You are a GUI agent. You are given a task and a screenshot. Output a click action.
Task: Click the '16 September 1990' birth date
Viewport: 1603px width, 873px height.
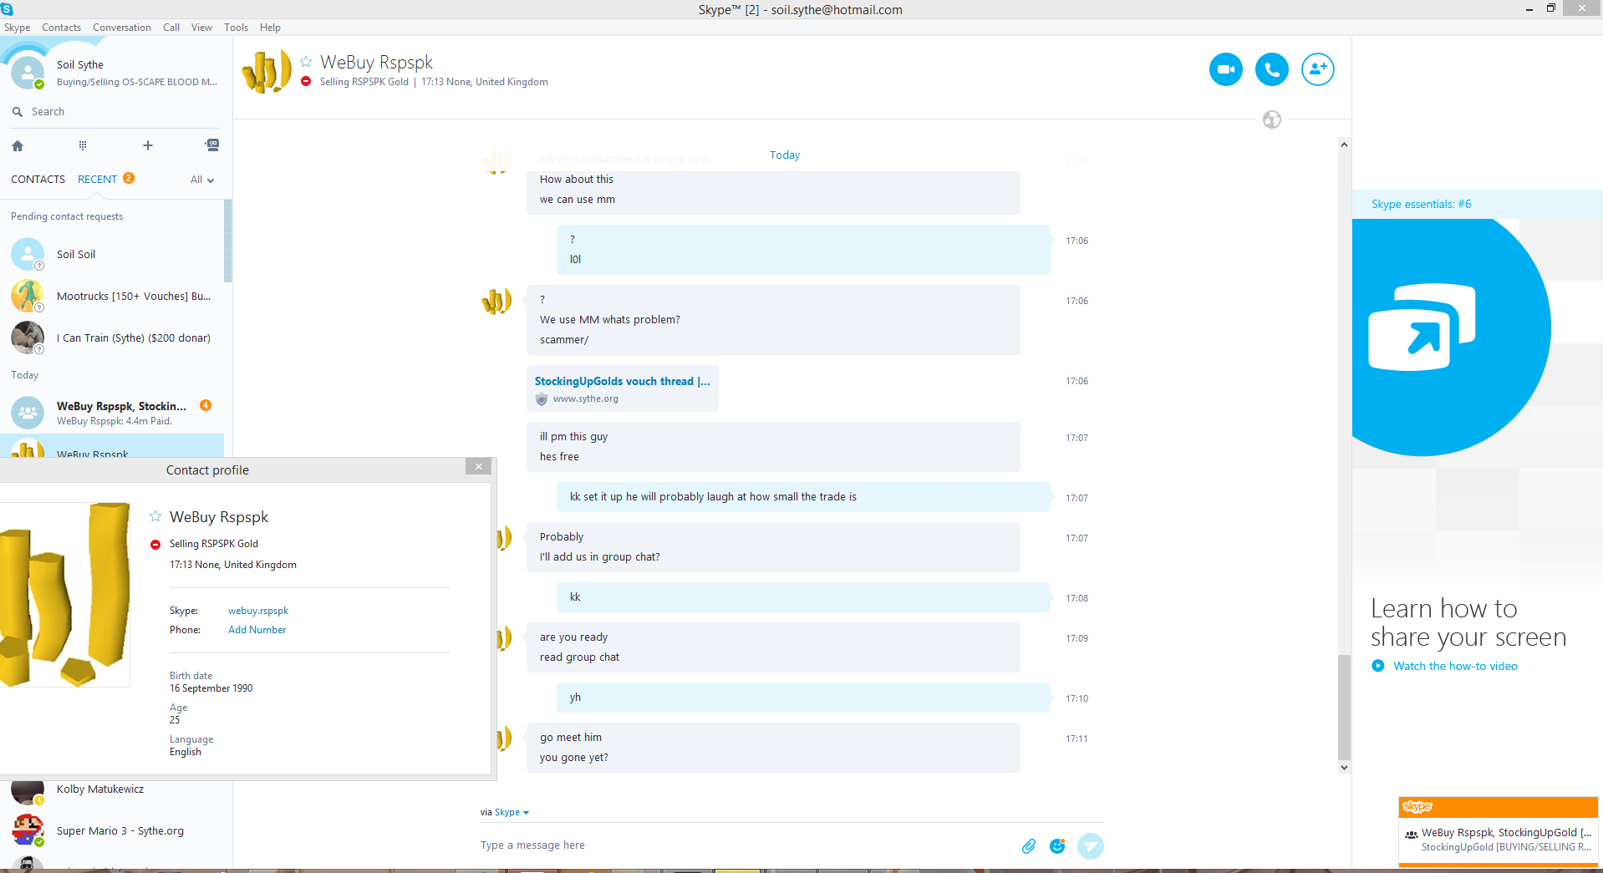click(211, 688)
